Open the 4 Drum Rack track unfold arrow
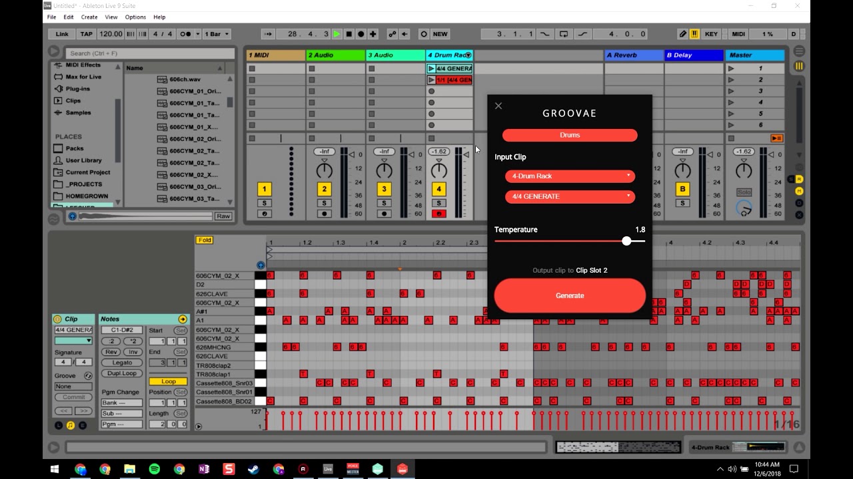Viewport: 853px width, 479px height. [x=468, y=55]
